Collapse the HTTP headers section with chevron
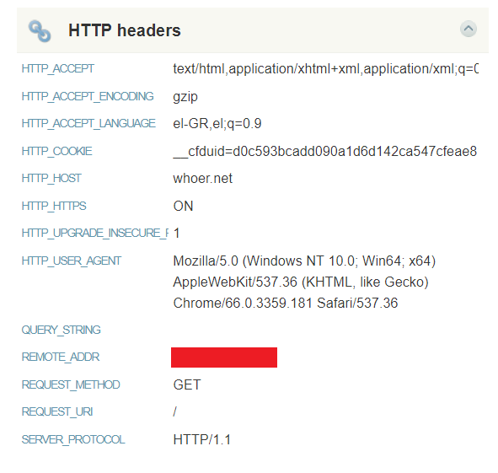The height and width of the screenshot is (473, 498). [469, 29]
